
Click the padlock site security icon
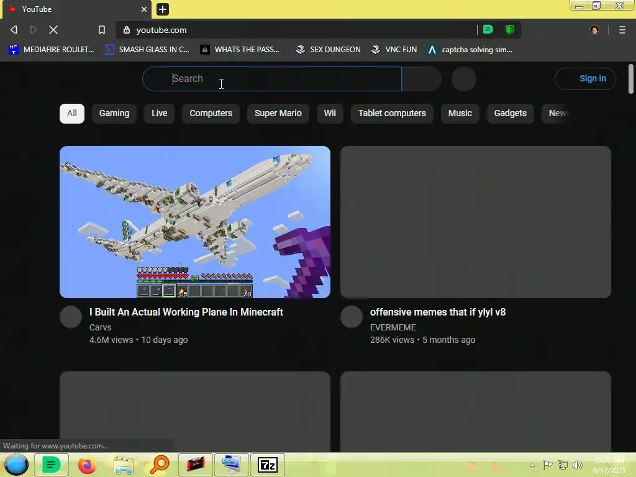(127, 30)
